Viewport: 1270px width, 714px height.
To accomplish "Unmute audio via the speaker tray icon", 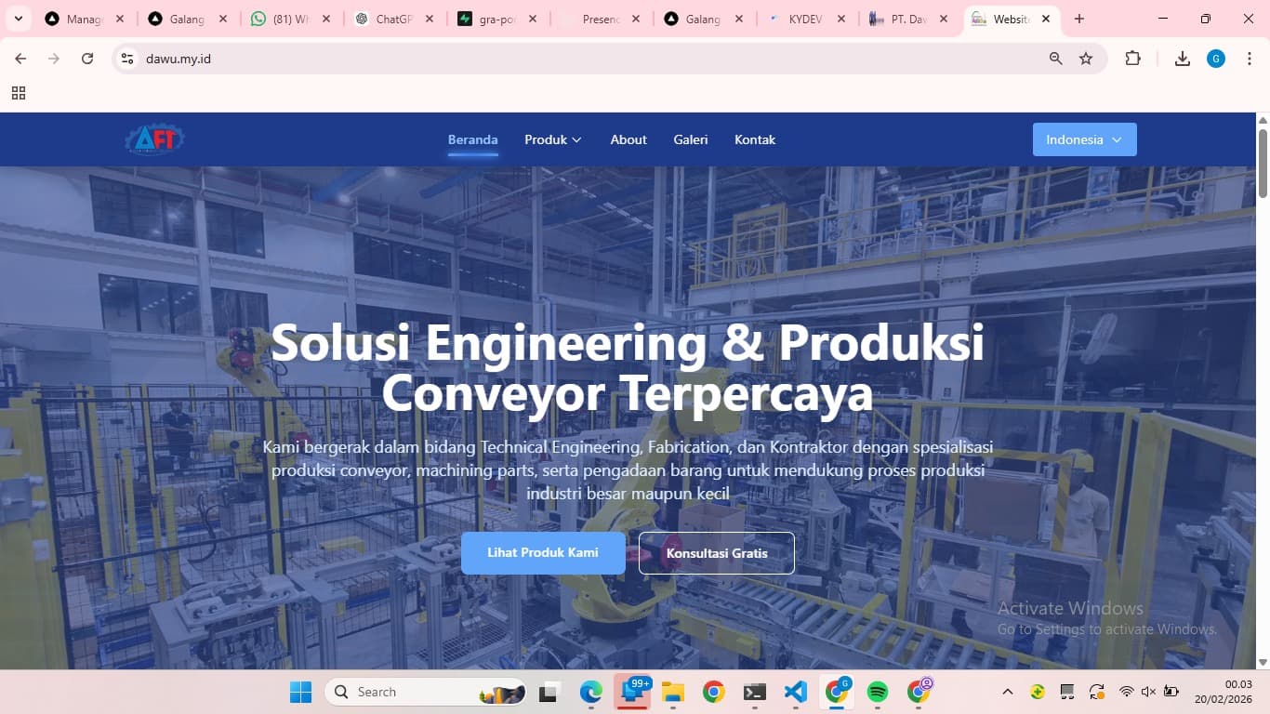I will click(x=1148, y=692).
